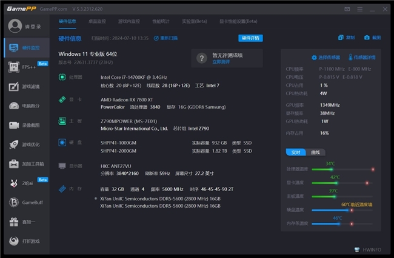Click the HKC ANT27VU monitor name
The width and height of the screenshot is (394, 258).
point(116,166)
